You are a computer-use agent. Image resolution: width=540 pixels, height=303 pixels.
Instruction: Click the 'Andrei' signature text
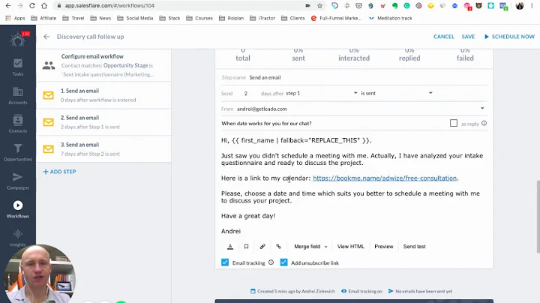tap(231, 231)
